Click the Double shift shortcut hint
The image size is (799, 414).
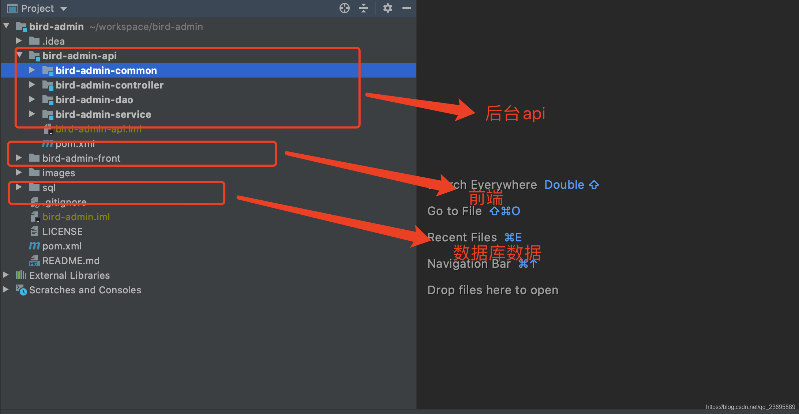click(x=572, y=185)
